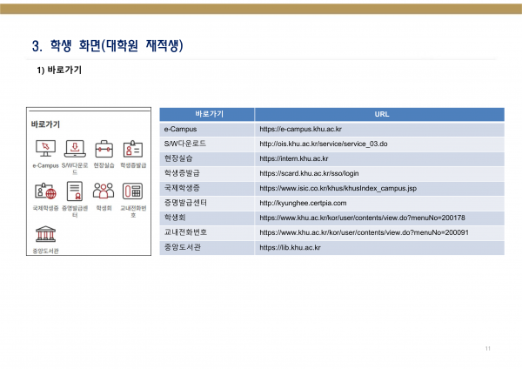Select the 학생회 people group icon
This screenshot has height=369, width=522.
[x=104, y=191]
